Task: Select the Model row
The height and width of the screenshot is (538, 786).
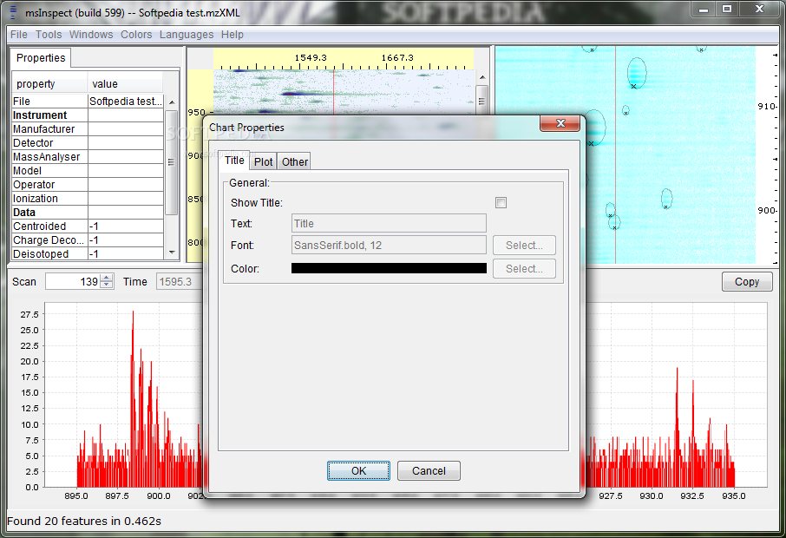Action: tap(88, 170)
